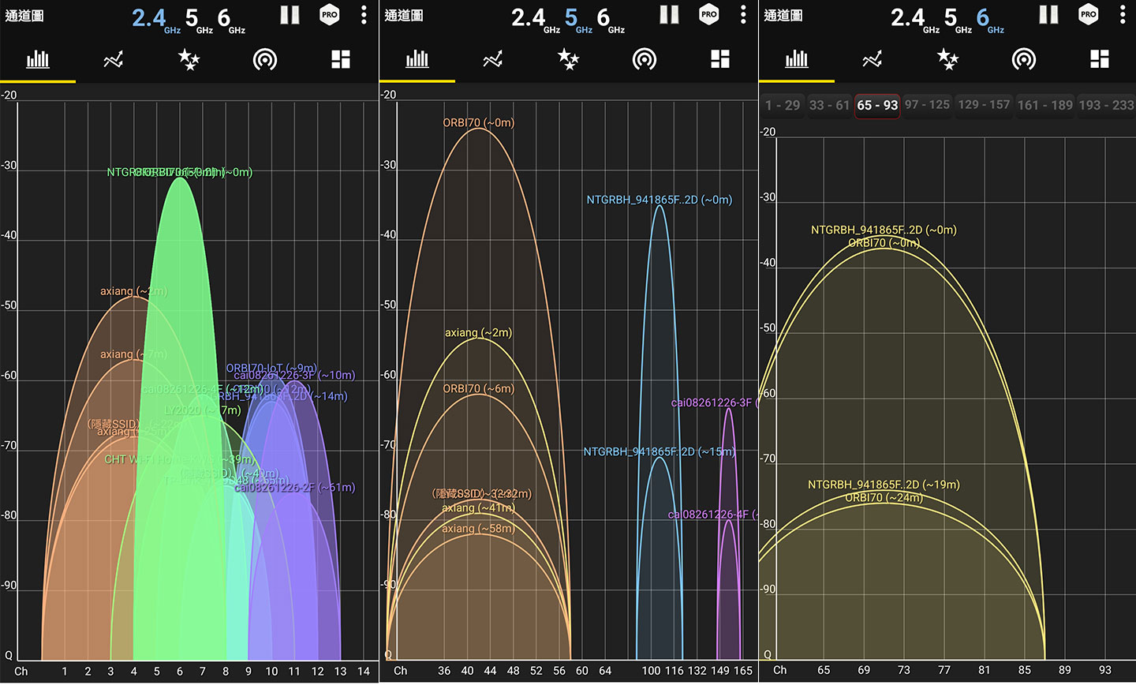
Task: Tap the PRO badge in the 5 GHz view
Action: pyautogui.click(x=709, y=14)
